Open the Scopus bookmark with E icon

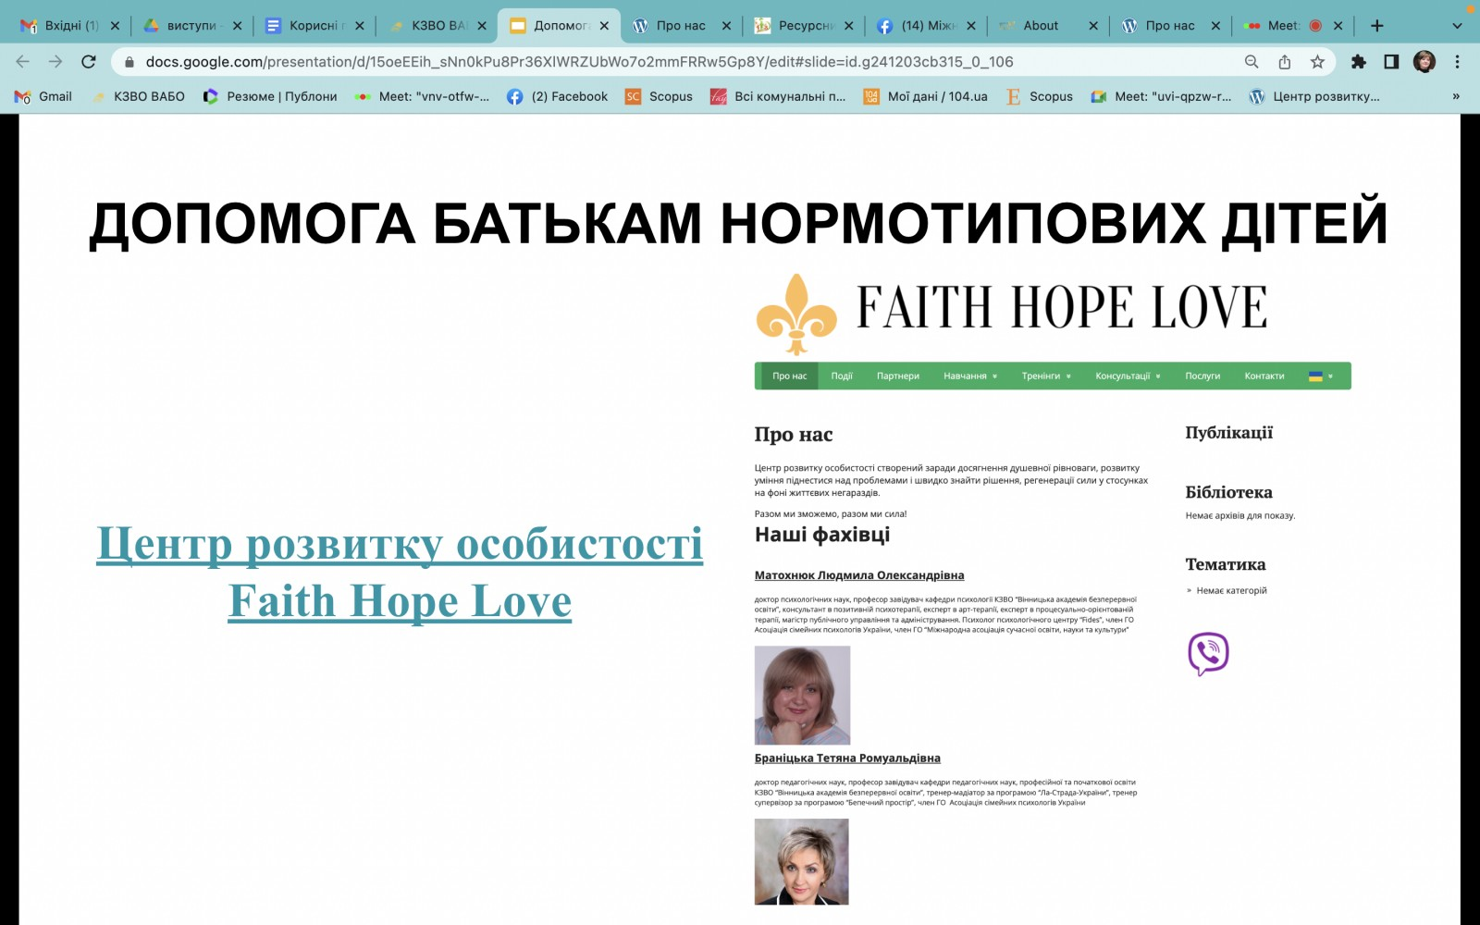coord(1039,96)
